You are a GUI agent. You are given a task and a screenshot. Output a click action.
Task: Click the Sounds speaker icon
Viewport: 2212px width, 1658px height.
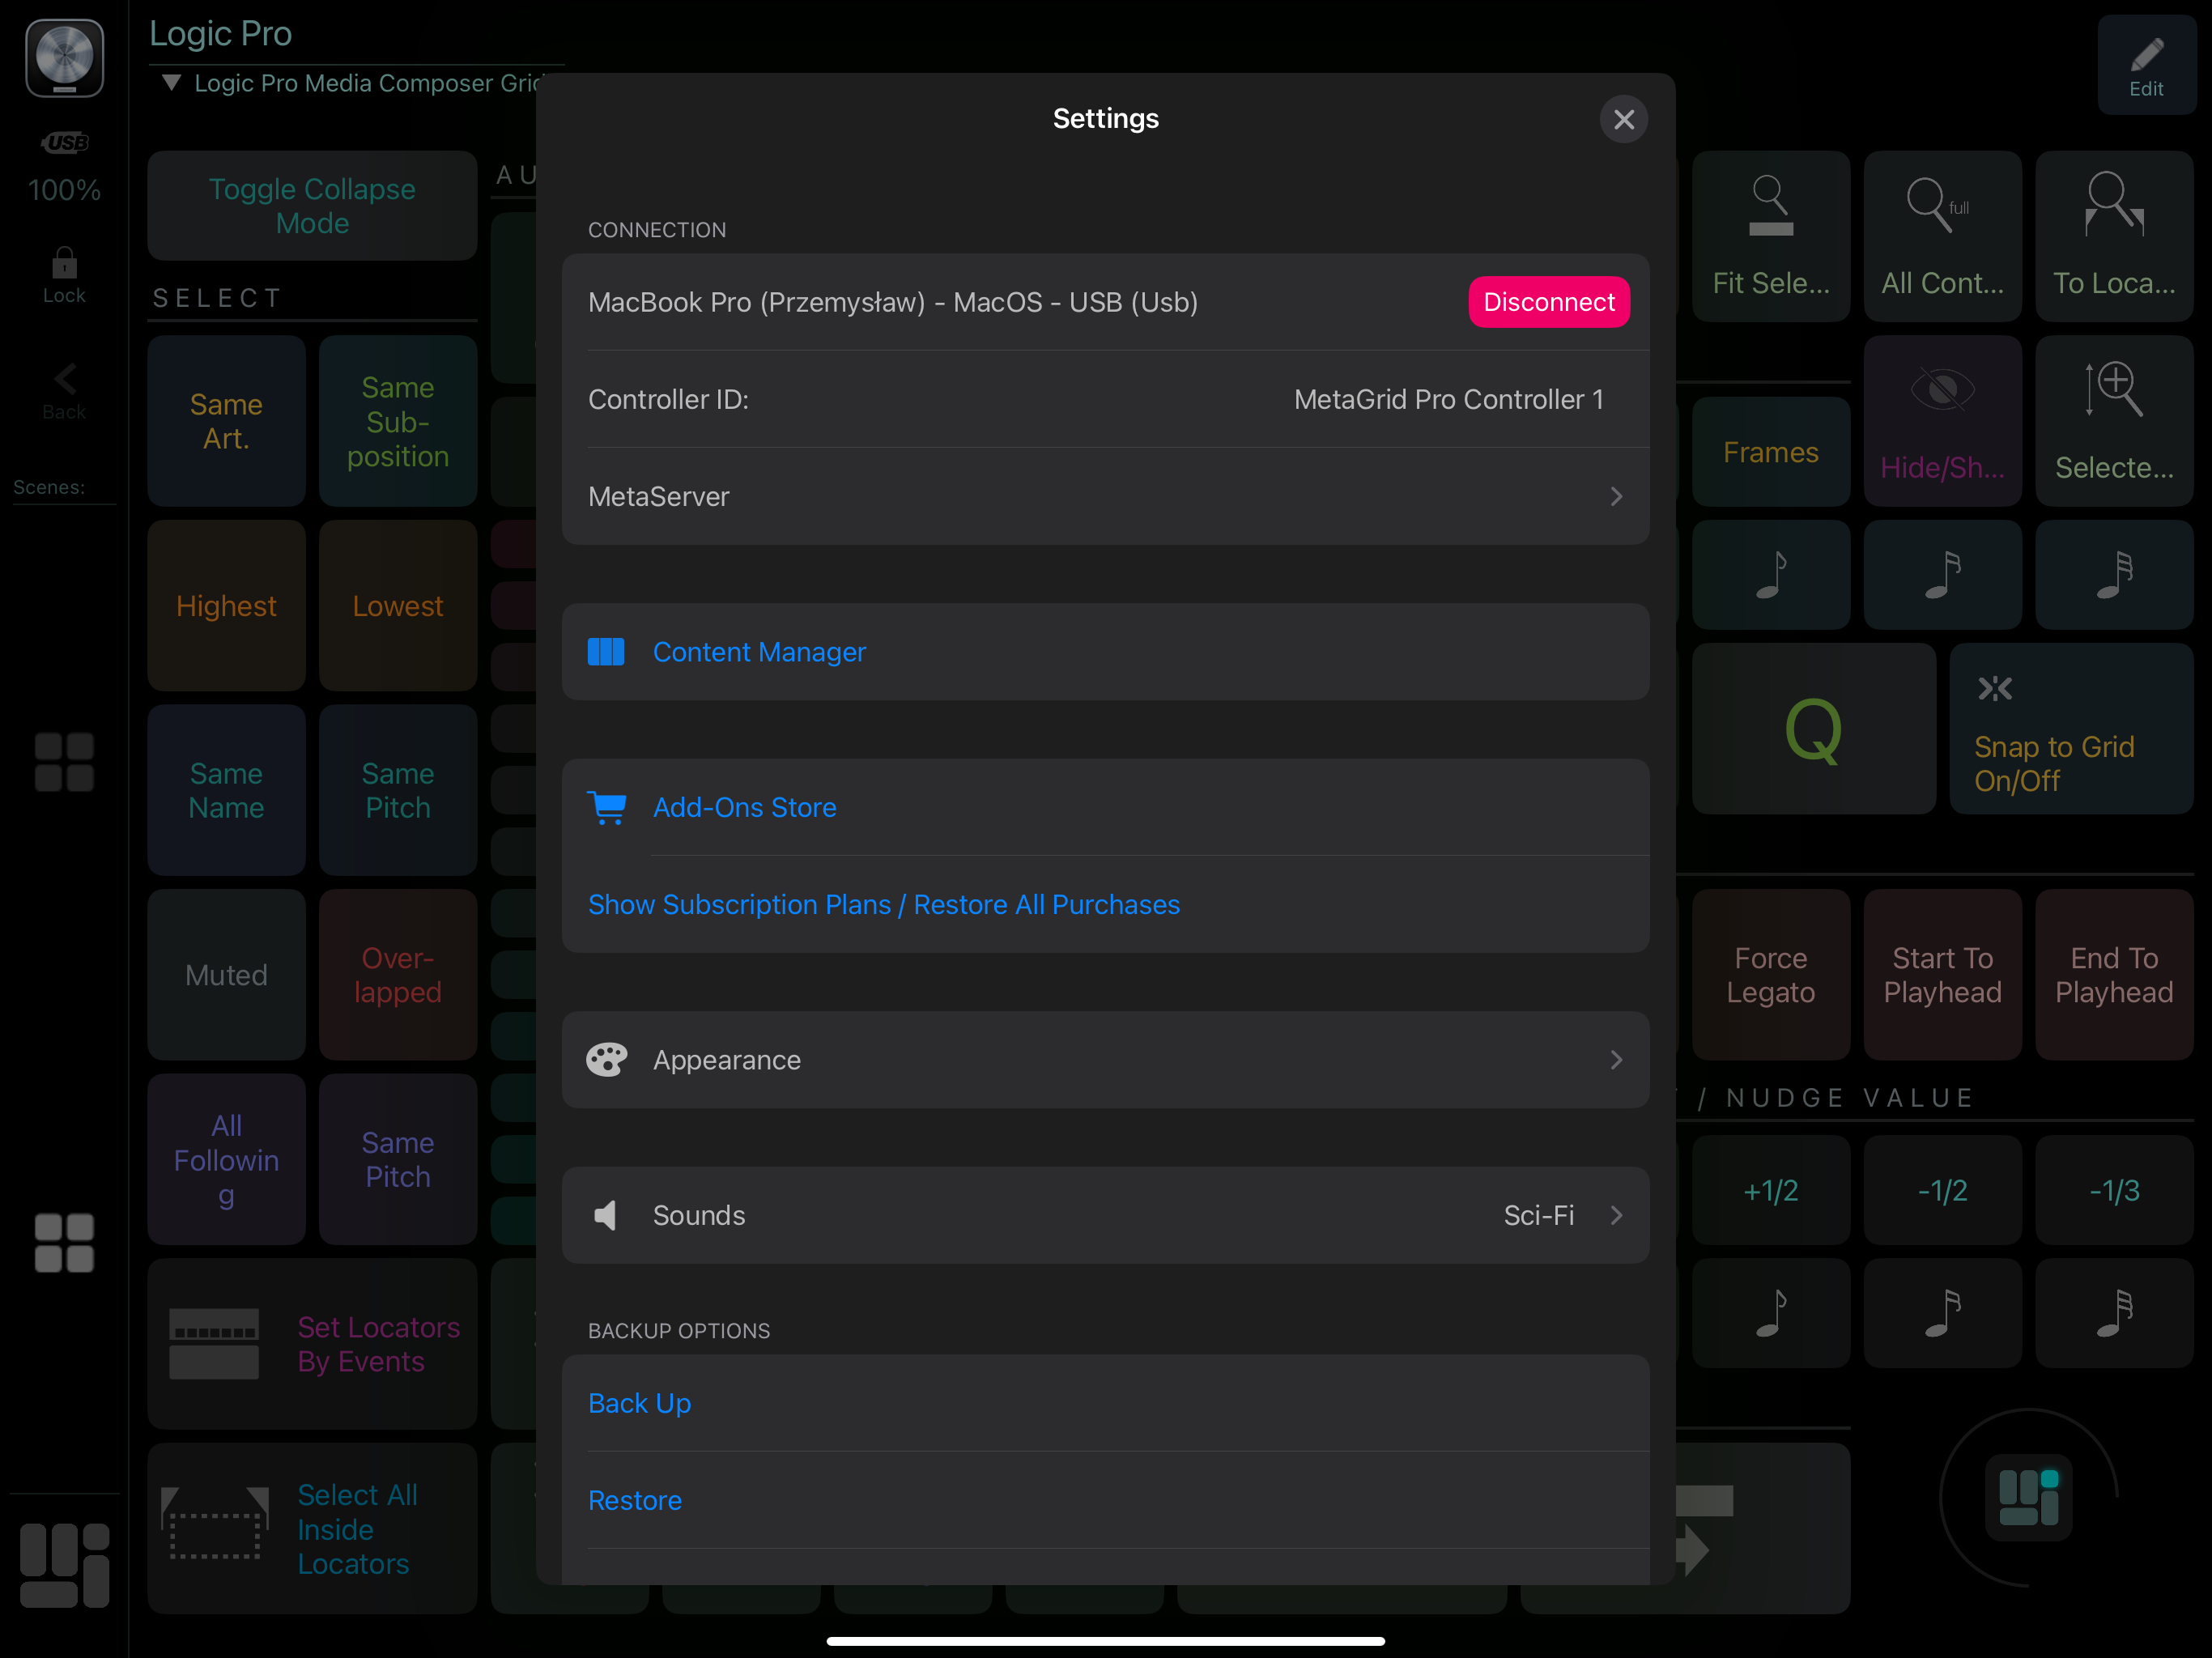(606, 1215)
